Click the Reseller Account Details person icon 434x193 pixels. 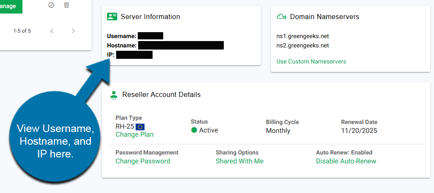click(x=113, y=95)
